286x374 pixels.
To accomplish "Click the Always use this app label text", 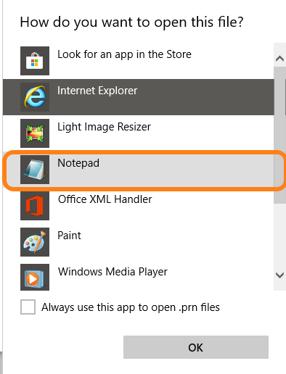I will pyautogui.click(x=131, y=307).
